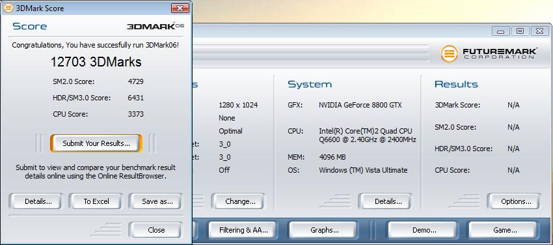The width and height of the screenshot is (553, 245).
Task: Click the Off setting value
Action: pos(224,170)
